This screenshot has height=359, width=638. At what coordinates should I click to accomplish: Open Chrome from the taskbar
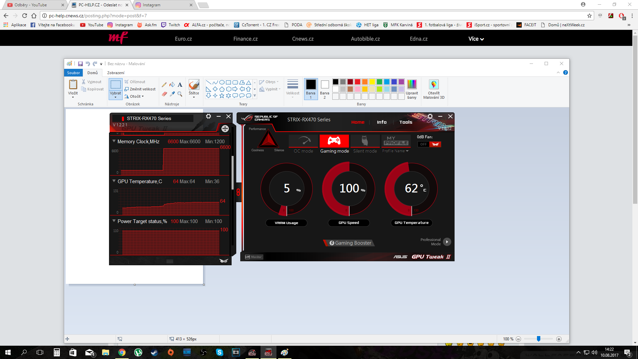point(122,352)
